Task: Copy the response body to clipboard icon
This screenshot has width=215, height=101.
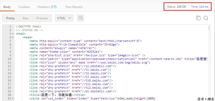Action: pos(198,18)
